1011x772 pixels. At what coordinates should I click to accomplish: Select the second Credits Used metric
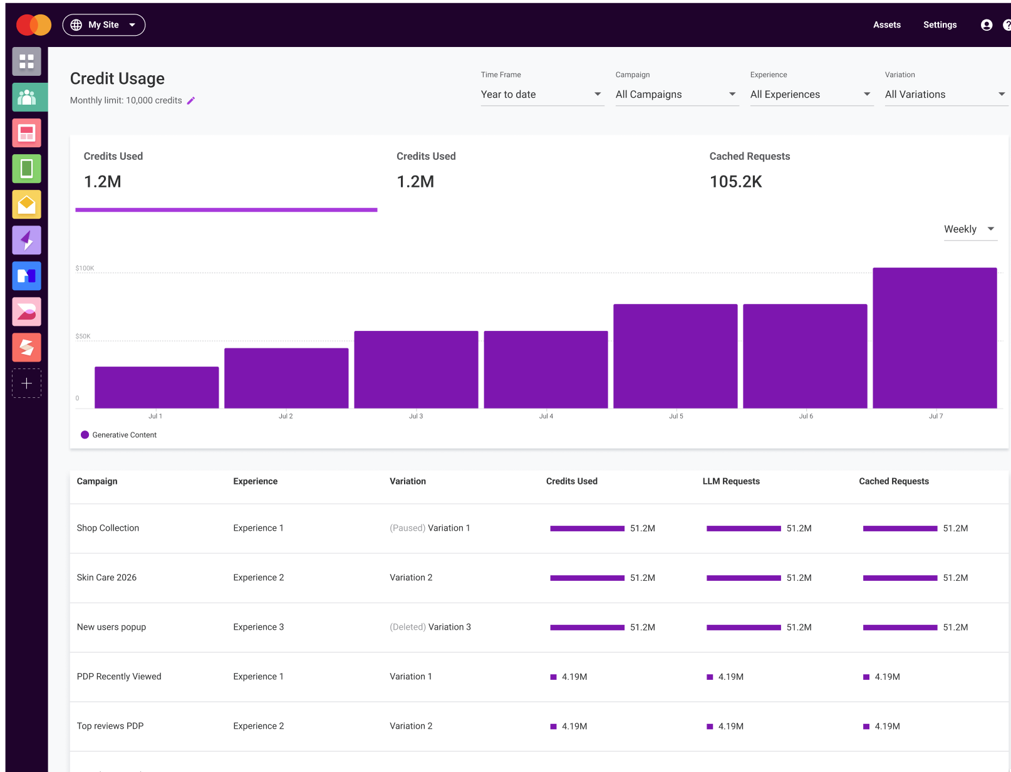[539, 174]
